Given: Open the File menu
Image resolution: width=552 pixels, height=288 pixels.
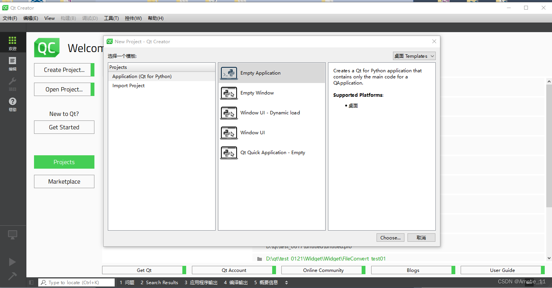Looking at the screenshot, I should (10, 18).
